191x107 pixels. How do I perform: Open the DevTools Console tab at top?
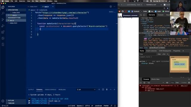click(161, 15)
